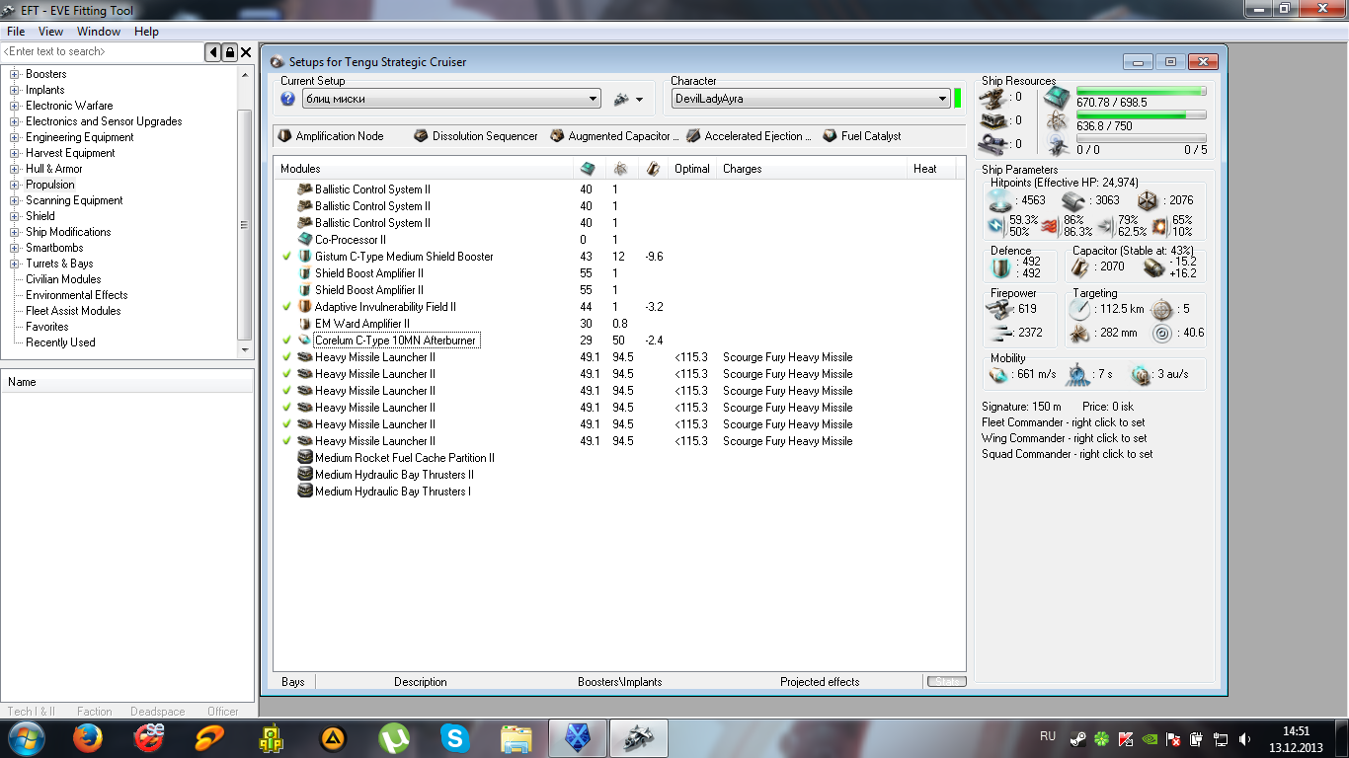Click the powergrid atom icon in Ship Resources
The image size is (1349, 758).
coord(1056,121)
